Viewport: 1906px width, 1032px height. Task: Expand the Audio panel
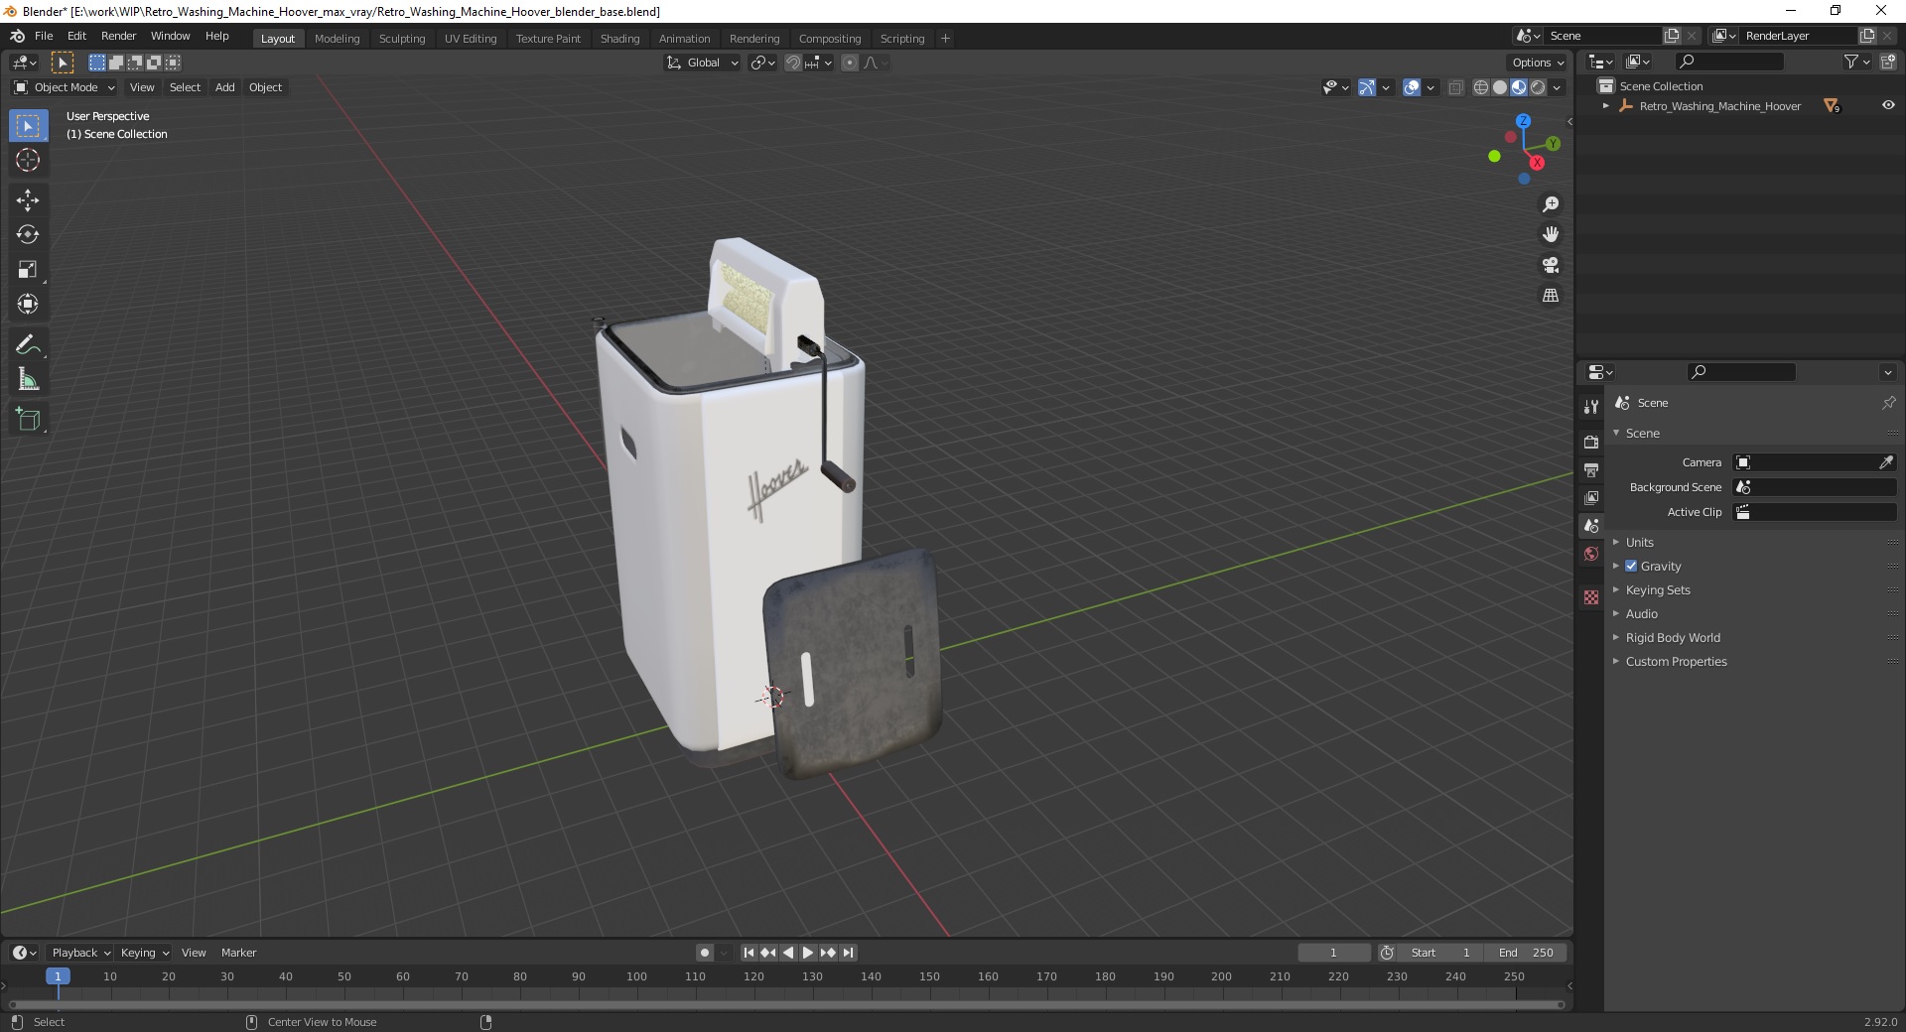tap(1641, 614)
